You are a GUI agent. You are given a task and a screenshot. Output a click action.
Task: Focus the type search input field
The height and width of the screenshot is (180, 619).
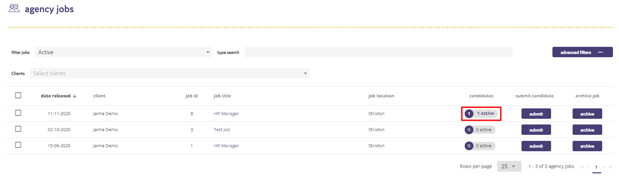(x=379, y=52)
